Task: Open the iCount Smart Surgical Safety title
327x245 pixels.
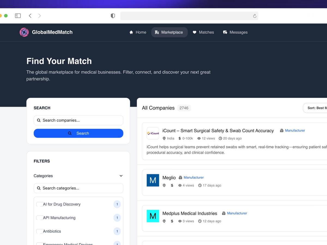Action: coord(218,131)
